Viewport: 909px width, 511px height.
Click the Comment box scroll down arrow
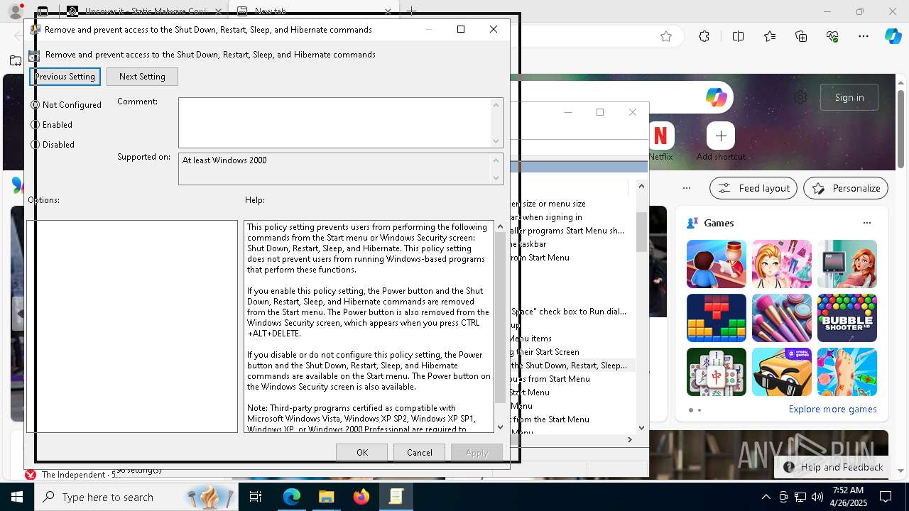click(496, 141)
